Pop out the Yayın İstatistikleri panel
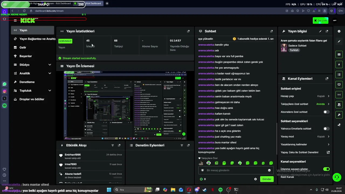The width and height of the screenshot is (345, 194). (x=188, y=31)
